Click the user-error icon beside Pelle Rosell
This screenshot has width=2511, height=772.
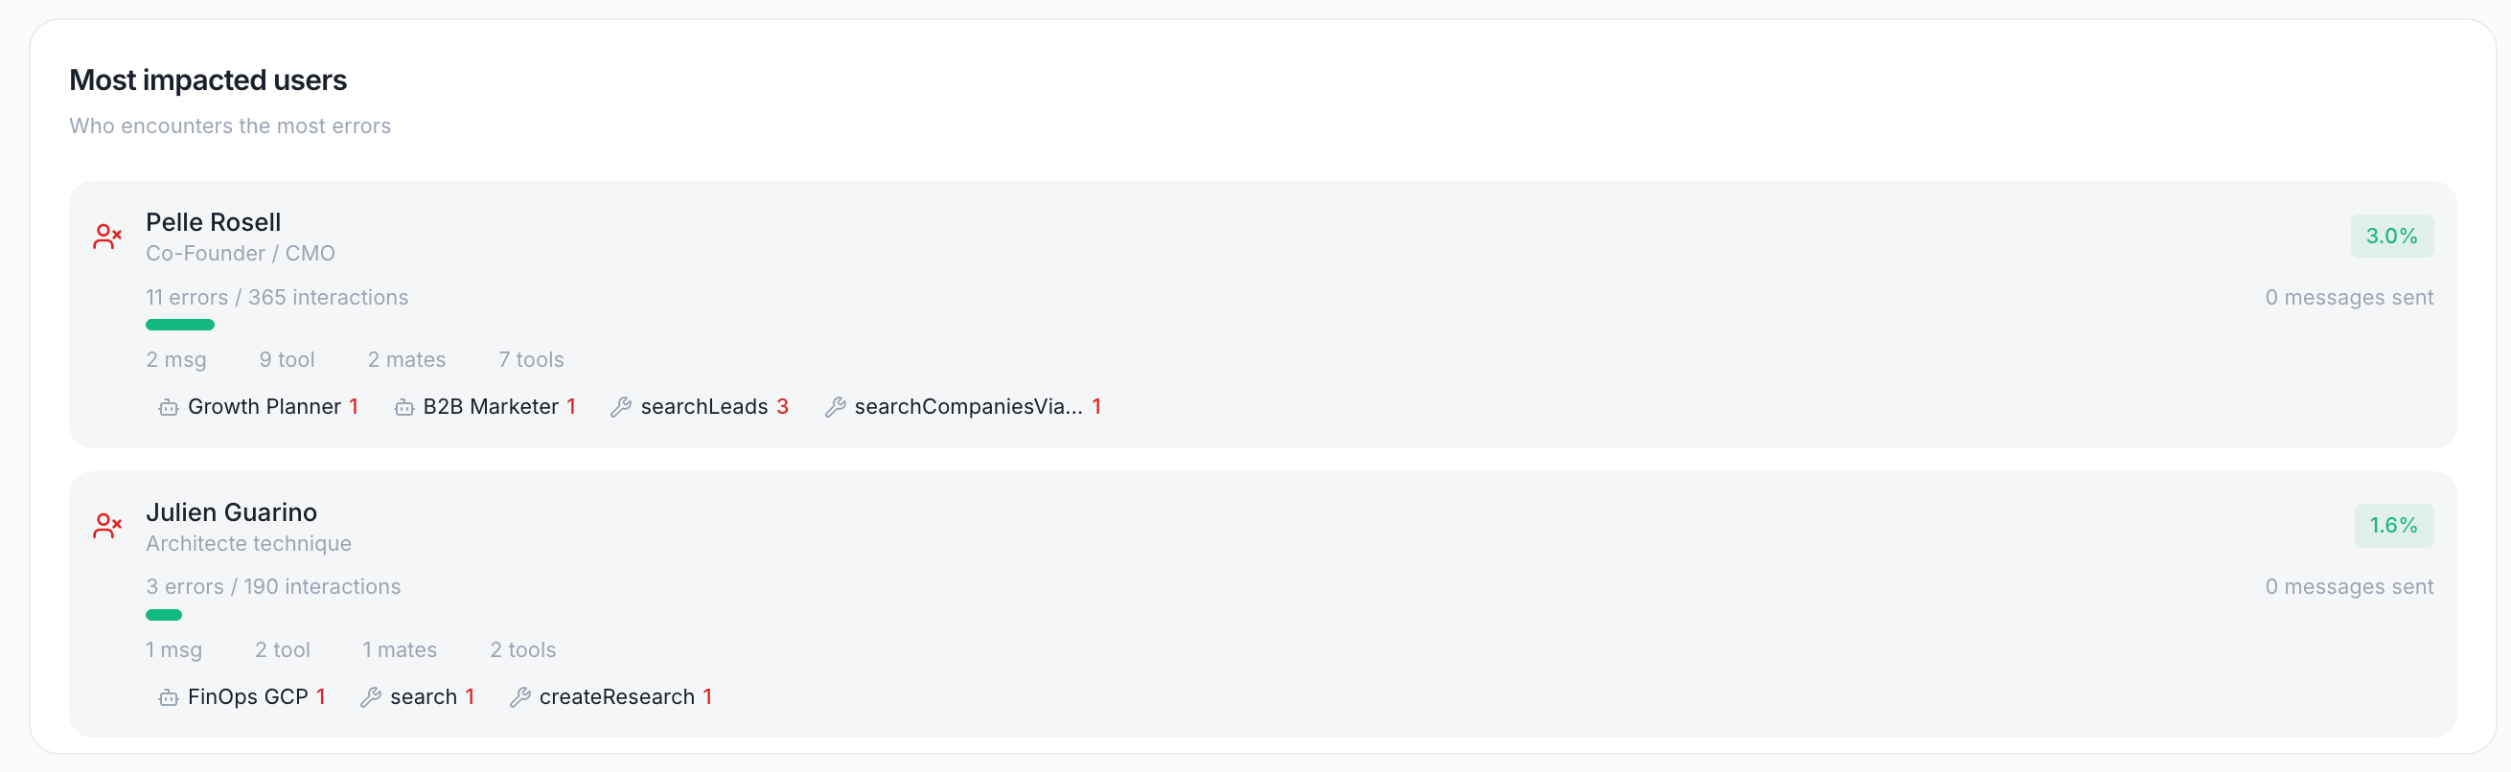pos(107,236)
